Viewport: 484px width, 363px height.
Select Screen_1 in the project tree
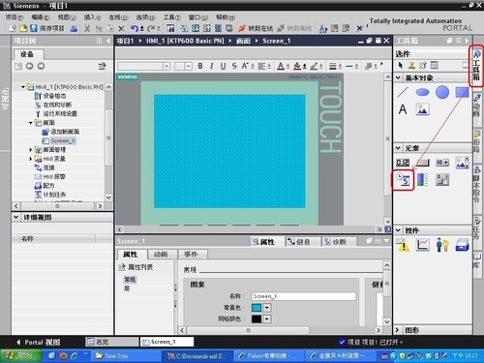point(59,140)
